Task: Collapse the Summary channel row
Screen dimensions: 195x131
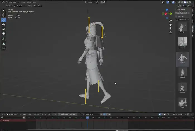Action: (1, 120)
